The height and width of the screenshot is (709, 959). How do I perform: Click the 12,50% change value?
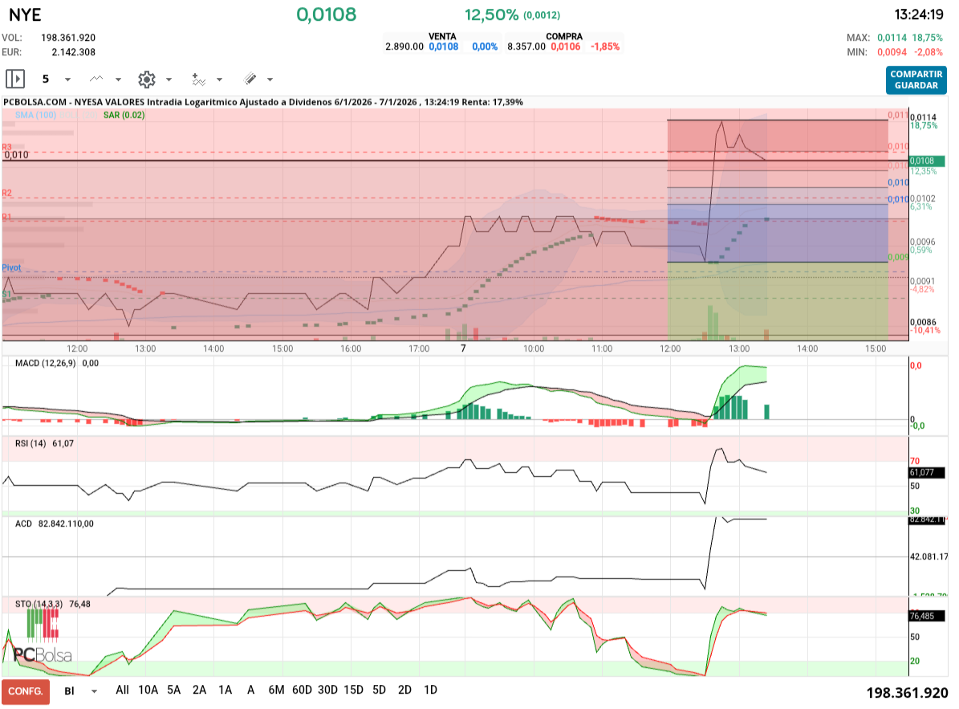click(x=492, y=14)
